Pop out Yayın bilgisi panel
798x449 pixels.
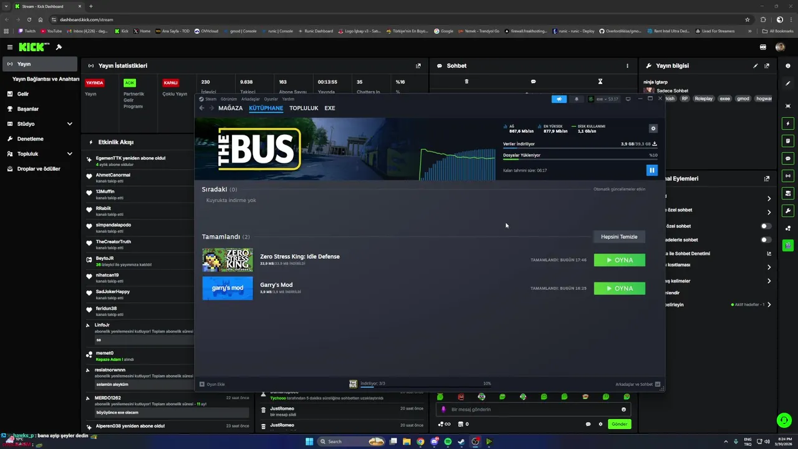tap(767, 65)
